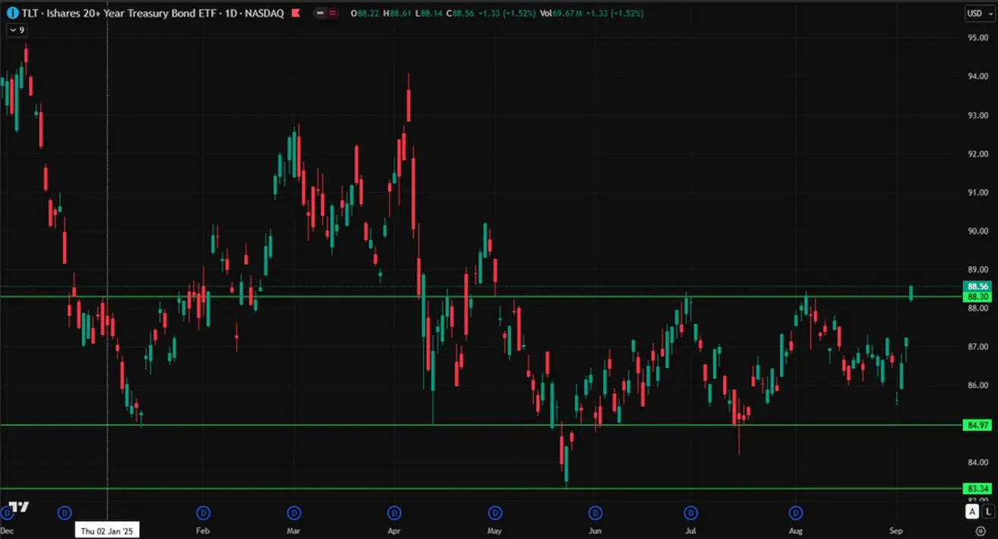Click the close value C88.56
998x539 pixels.
coord(461,13)
